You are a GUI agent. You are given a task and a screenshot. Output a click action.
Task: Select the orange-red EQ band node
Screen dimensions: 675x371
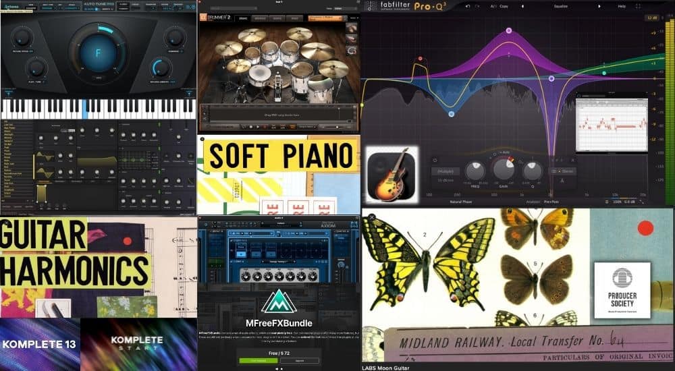[420, 59]
